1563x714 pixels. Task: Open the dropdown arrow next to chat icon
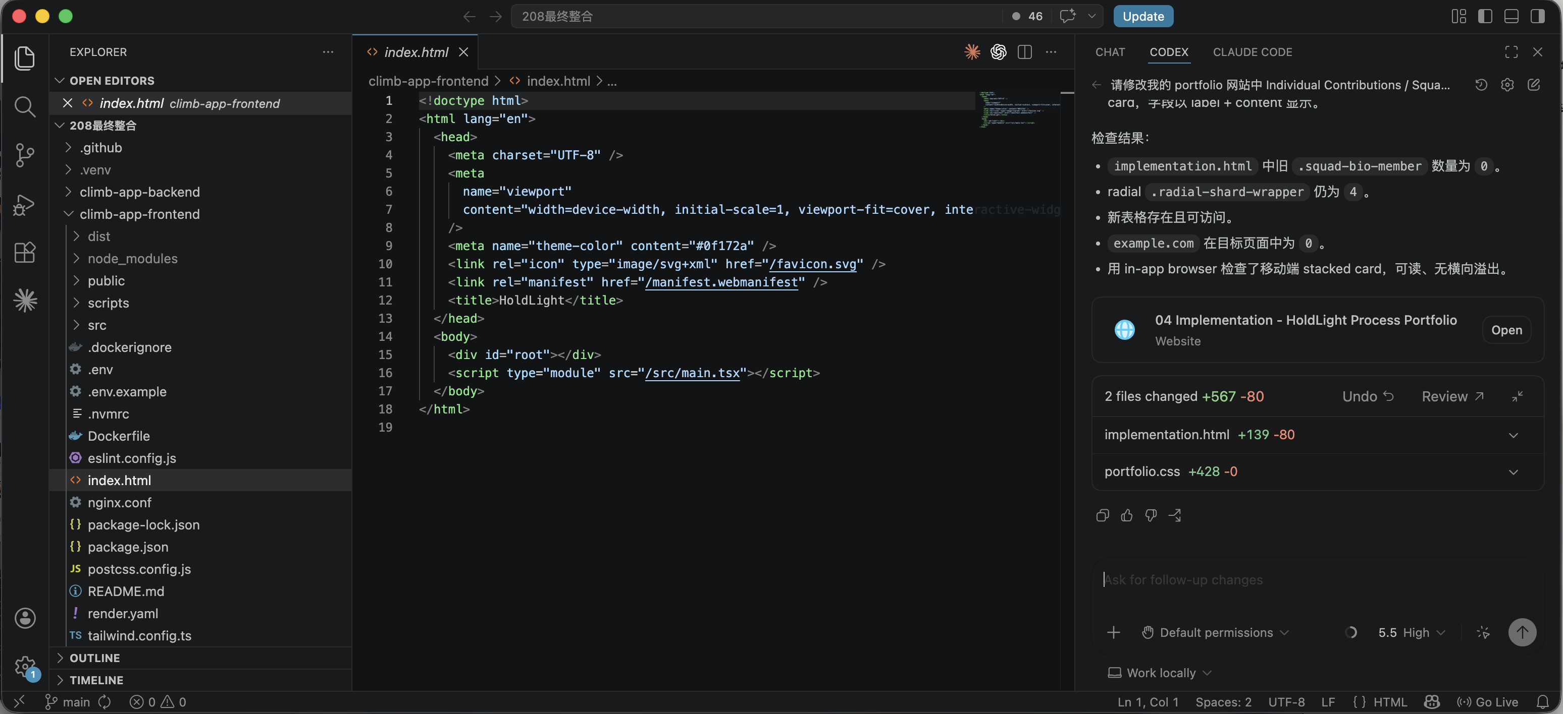pyautogui.click(x=1091, y=16)
